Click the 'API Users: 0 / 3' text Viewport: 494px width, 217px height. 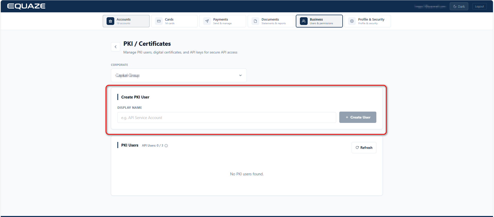coord(152,146)
